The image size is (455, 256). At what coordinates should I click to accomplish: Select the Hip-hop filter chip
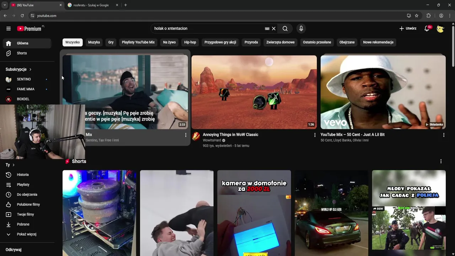coord(190,42)
